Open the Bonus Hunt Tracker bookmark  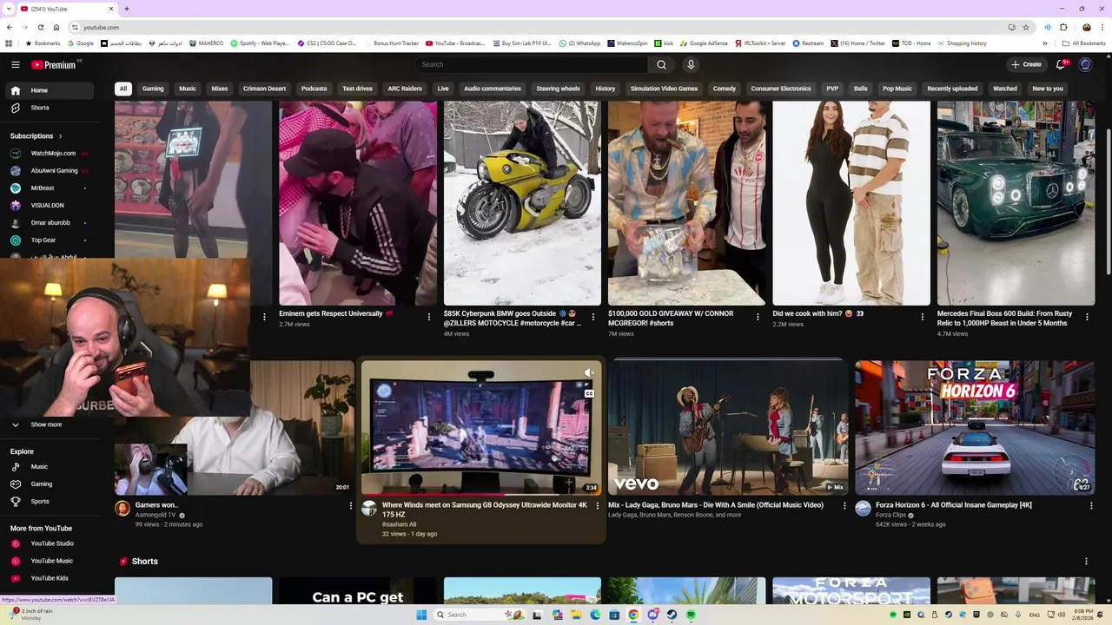pyautogui.click(x=391, y=43)
